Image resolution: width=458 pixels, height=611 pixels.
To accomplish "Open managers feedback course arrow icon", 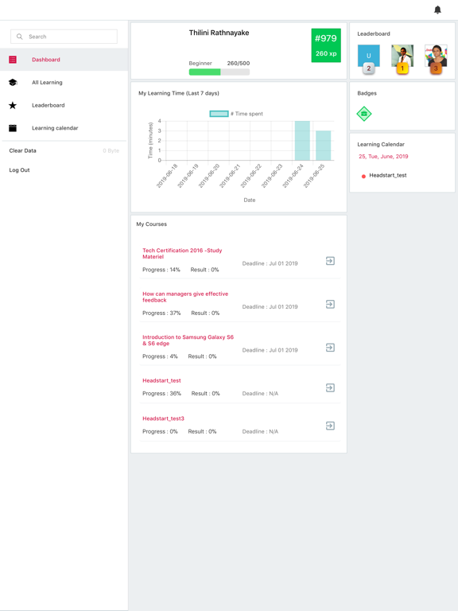I will [330, 304].
